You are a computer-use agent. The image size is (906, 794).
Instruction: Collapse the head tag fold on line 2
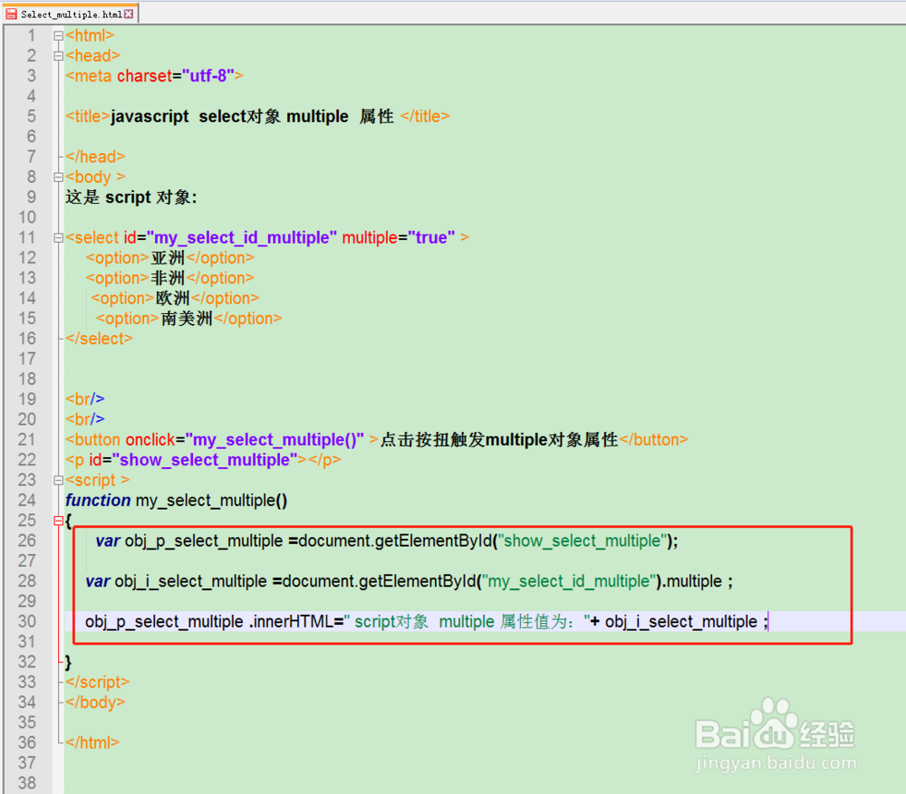tap(58, 56)
